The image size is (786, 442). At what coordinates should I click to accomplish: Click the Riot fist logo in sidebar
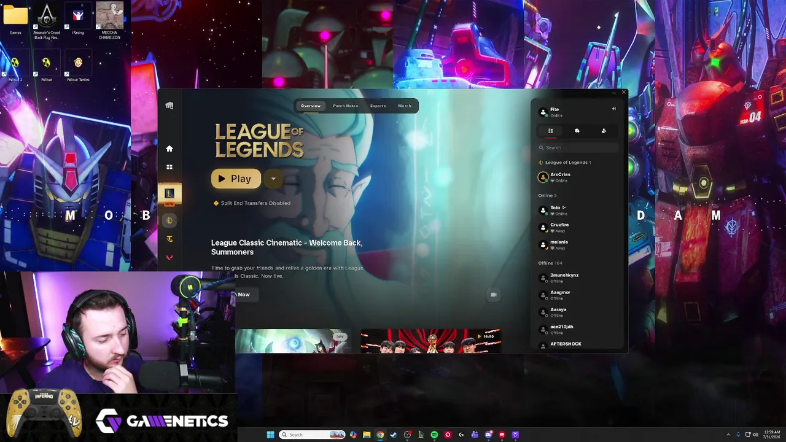[x=169, y=106]
